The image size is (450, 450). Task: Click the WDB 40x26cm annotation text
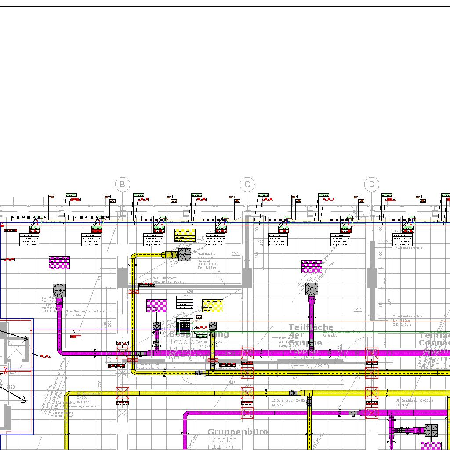click(x=165, y=278)
